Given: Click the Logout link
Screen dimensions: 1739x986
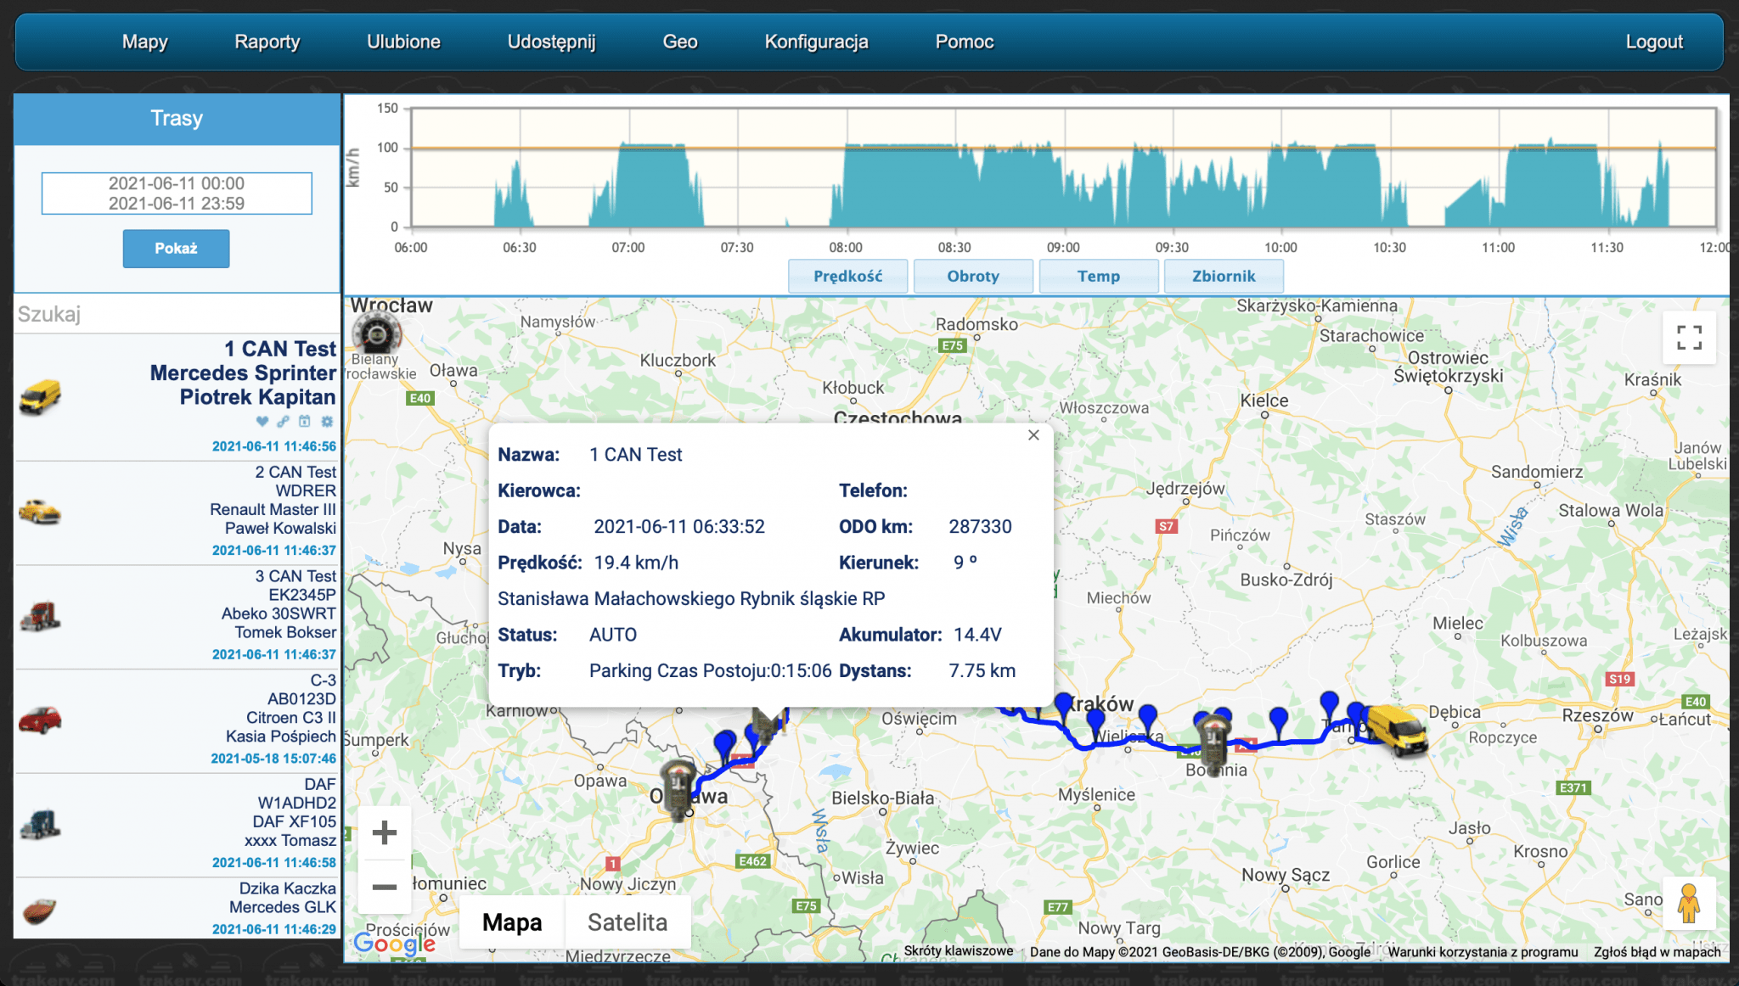Looking at the screenshot, I should pyautogui.click(x=1653, y=42).
